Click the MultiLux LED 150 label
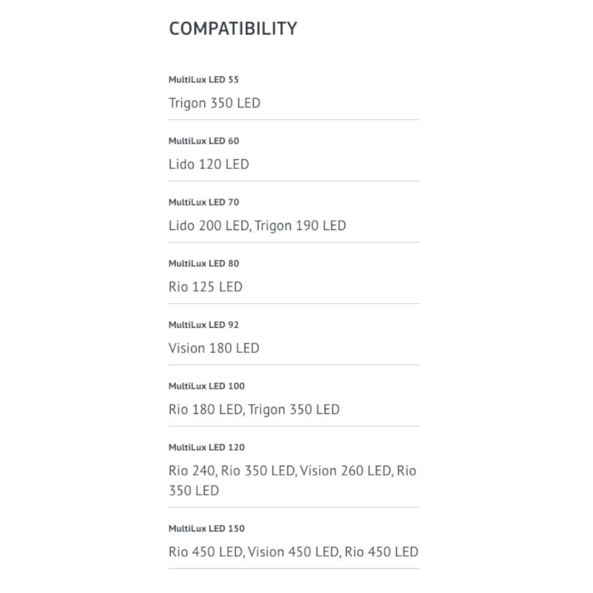593x593 pixels. (206, 529)
